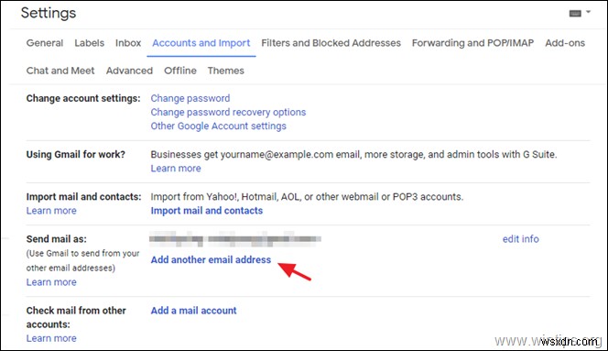Image resolution: width=608 pixels, height=351 pixels.
Task: Expand the input tools dropdown arrow
Action: coord(588,12)
